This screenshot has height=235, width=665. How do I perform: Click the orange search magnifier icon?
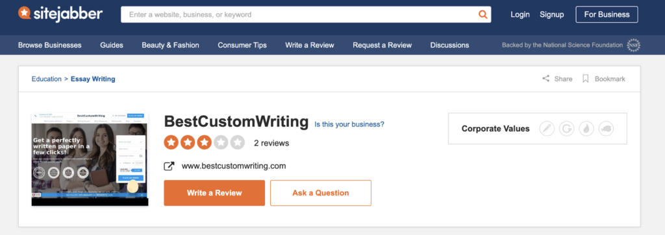pyautogui.click(x=483, y=14)
